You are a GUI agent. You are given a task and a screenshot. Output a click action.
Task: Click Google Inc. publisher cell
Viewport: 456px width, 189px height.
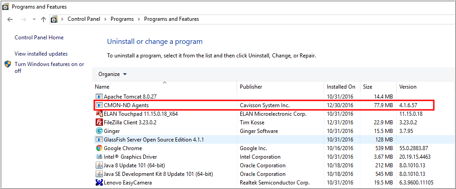coord(253,148)
